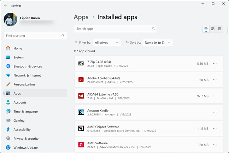Open more options for Adobe Acrobat
Image resolution: width=229 pixels, height=153 pixels.
click(x=215, y=80)
